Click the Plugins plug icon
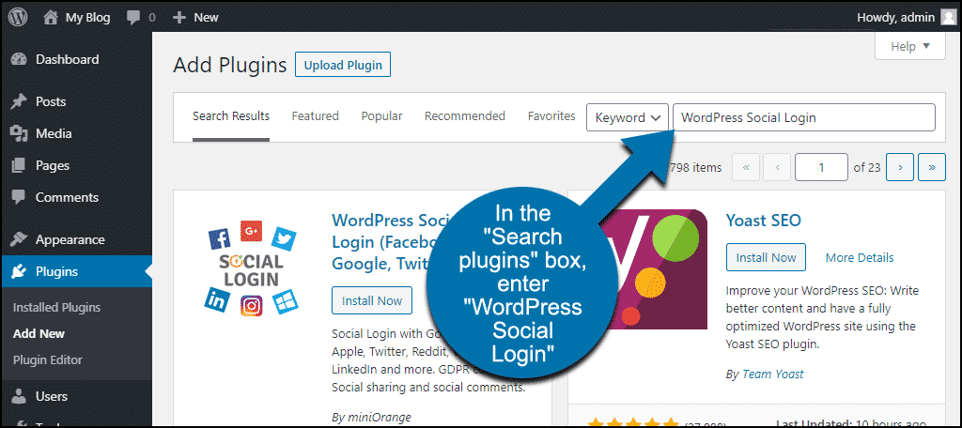This screenshot has width=962, height=428. click(x=19, y=271)
